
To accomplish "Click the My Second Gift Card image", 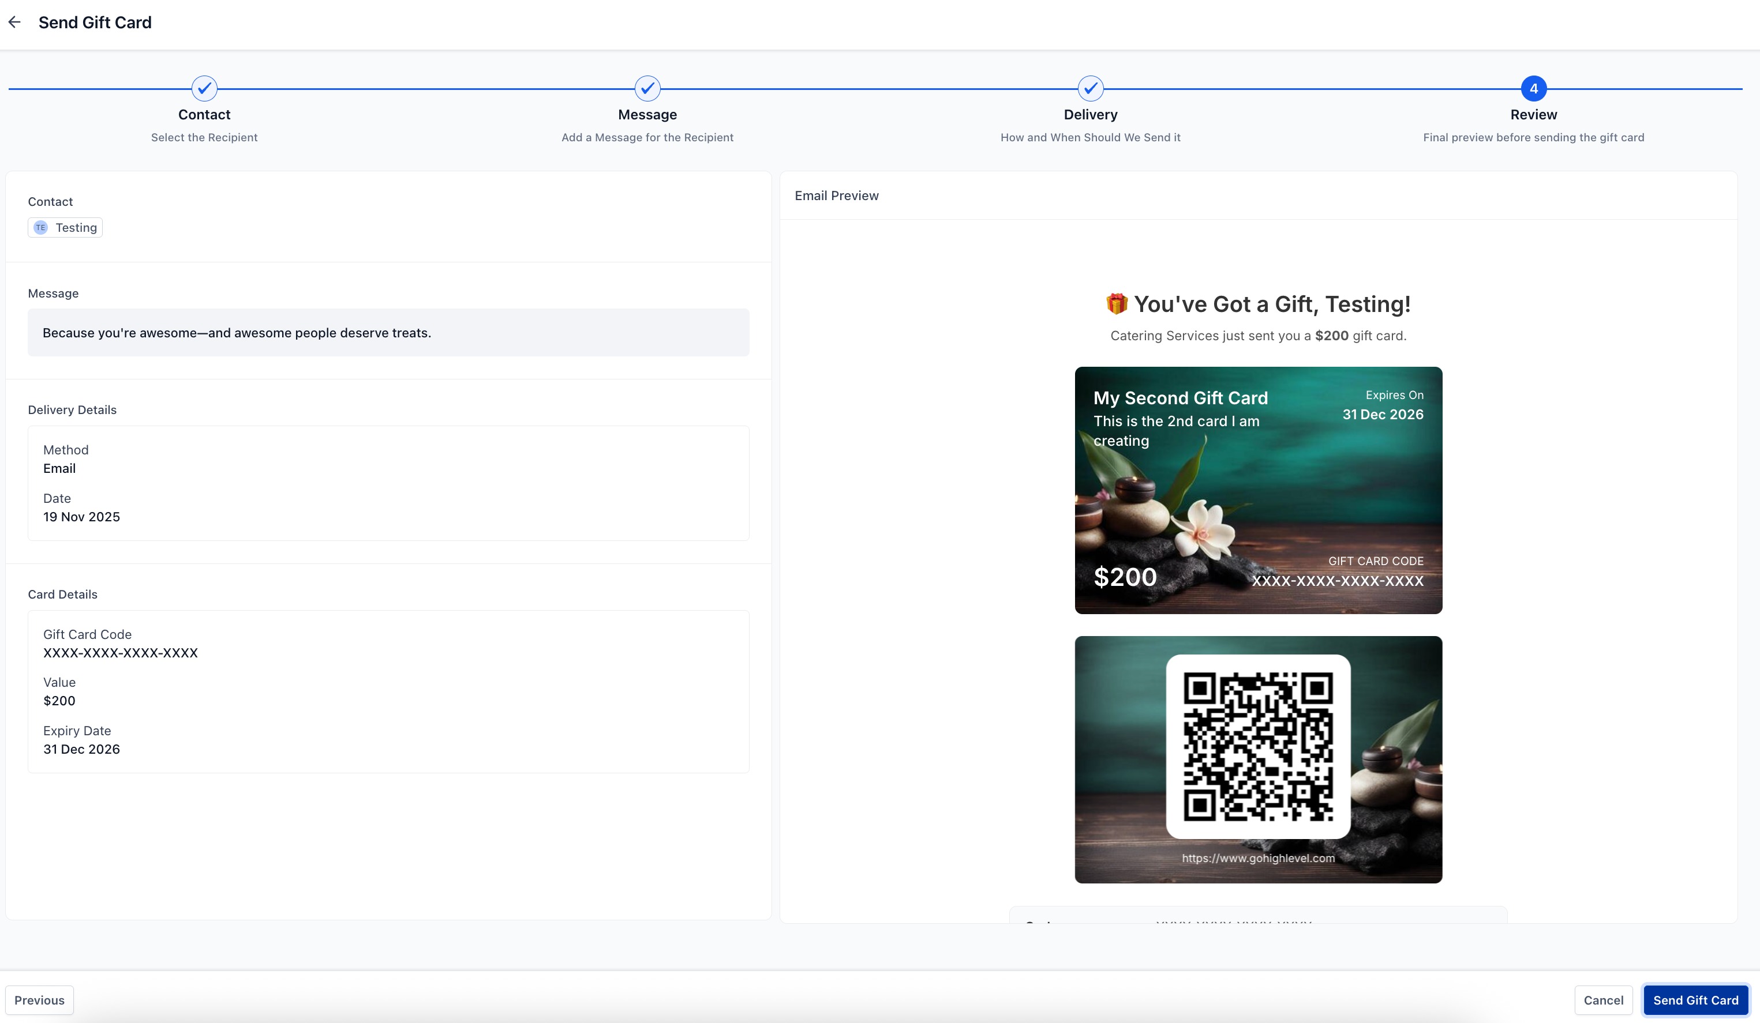I will 1258,490.
